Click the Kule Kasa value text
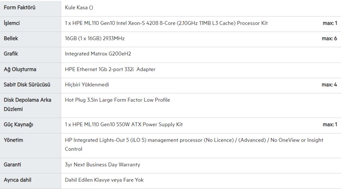 tap(81, 8)
